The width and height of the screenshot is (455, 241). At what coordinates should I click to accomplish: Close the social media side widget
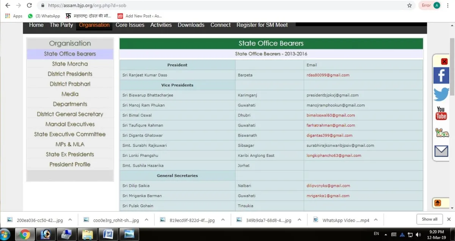[444, 61]
